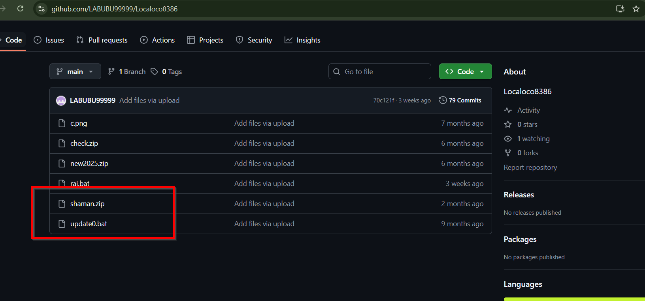Open the rai.bat row commit message
Viewport: 645px width, 301px height.
click(x=264, y=184)
